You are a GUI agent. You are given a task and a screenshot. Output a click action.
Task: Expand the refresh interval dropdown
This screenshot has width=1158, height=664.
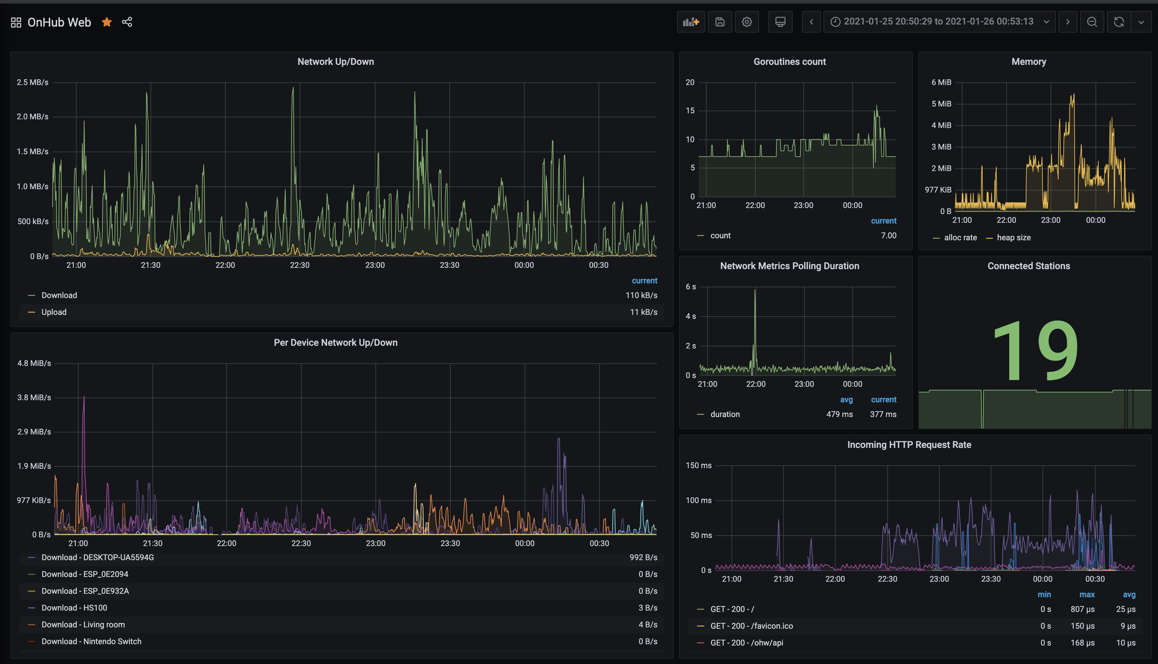(x=1141, y=22)
